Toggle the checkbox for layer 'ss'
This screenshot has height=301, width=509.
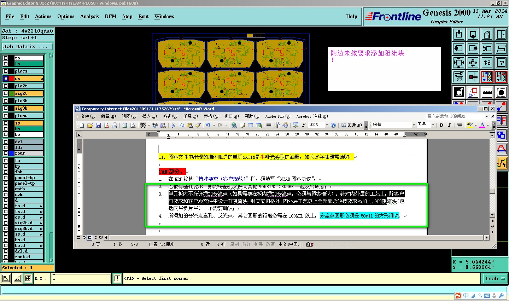click(x=6, y=123)
